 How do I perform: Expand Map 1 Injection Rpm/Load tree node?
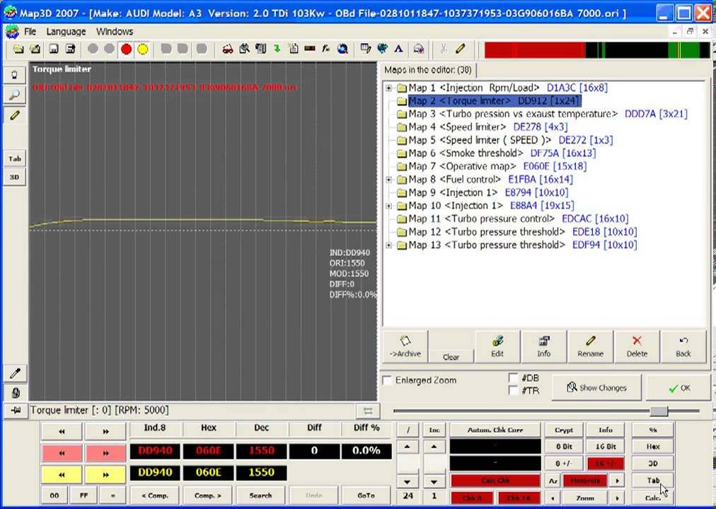[388, 88]
